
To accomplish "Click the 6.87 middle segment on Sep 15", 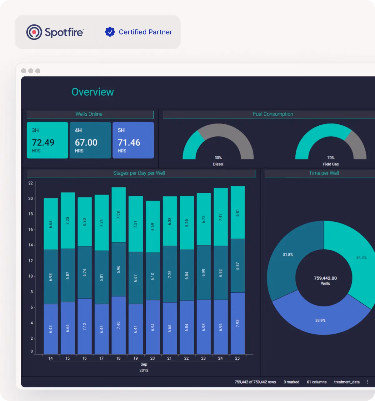I will click(67, 275).
